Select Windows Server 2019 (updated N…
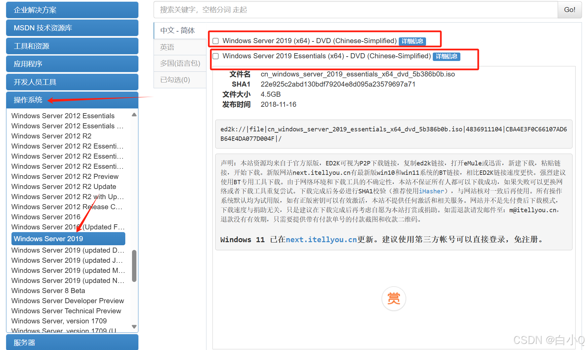Image resolution: width=586 pixels, height=350 pixels. click(68, 281)
